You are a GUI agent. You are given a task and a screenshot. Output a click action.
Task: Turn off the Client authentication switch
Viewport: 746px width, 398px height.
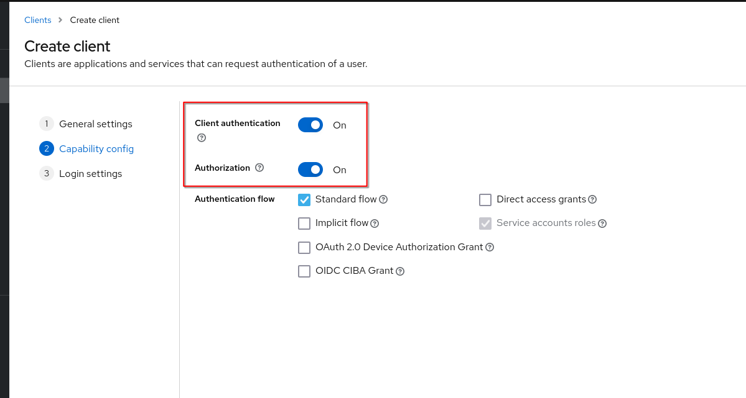310,125
